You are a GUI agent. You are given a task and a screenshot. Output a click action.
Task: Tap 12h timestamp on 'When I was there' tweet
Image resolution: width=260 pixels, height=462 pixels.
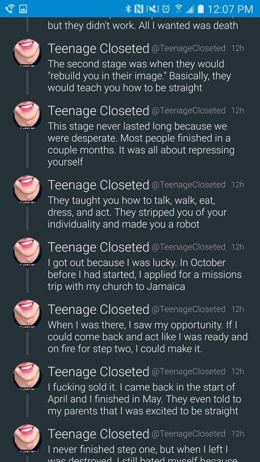237,309
